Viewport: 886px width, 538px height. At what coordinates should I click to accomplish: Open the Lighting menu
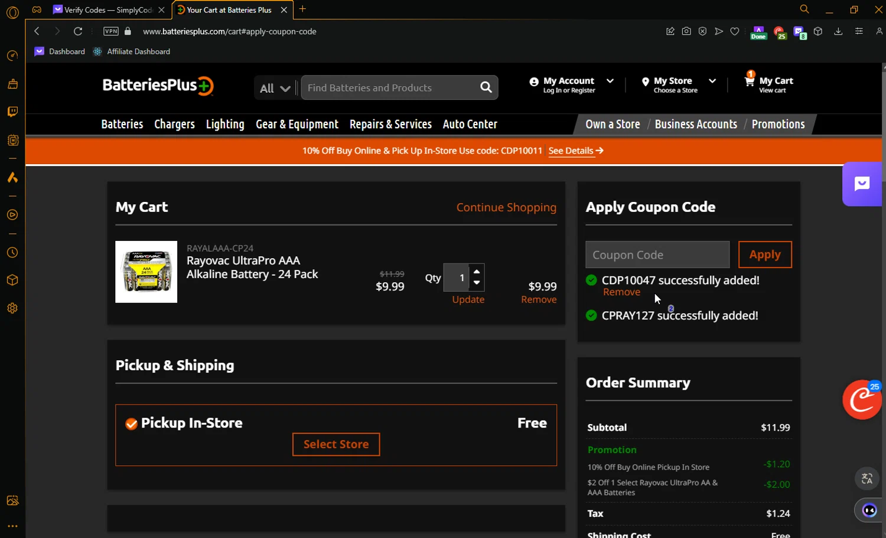pyautogui.click(x=225, y=124)
